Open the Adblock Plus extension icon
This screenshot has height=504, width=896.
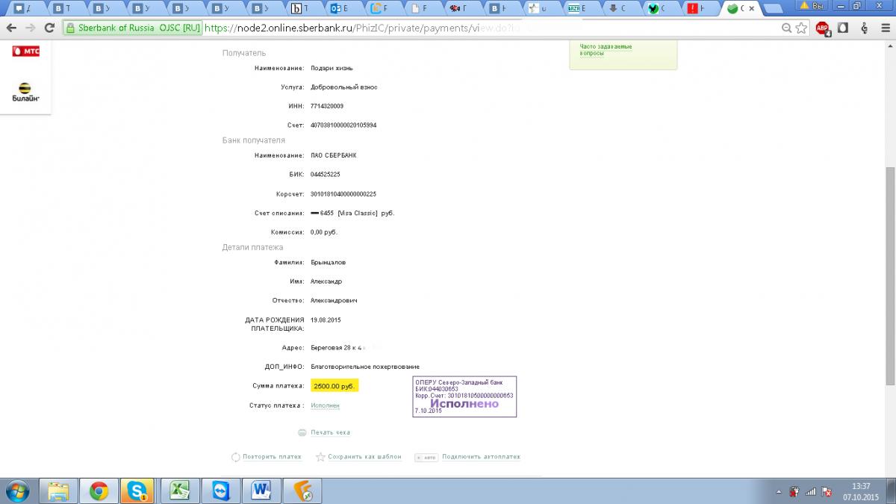822,28
